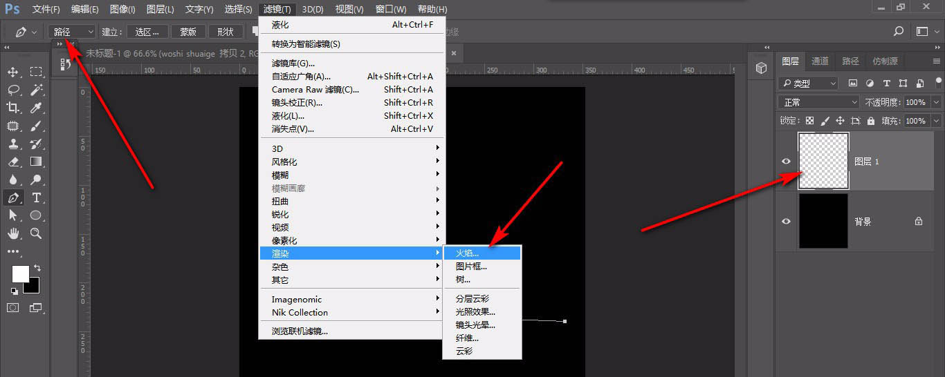945x377 pixels.
Task: Select the Zoom magnifier tool
Action: 36,233
